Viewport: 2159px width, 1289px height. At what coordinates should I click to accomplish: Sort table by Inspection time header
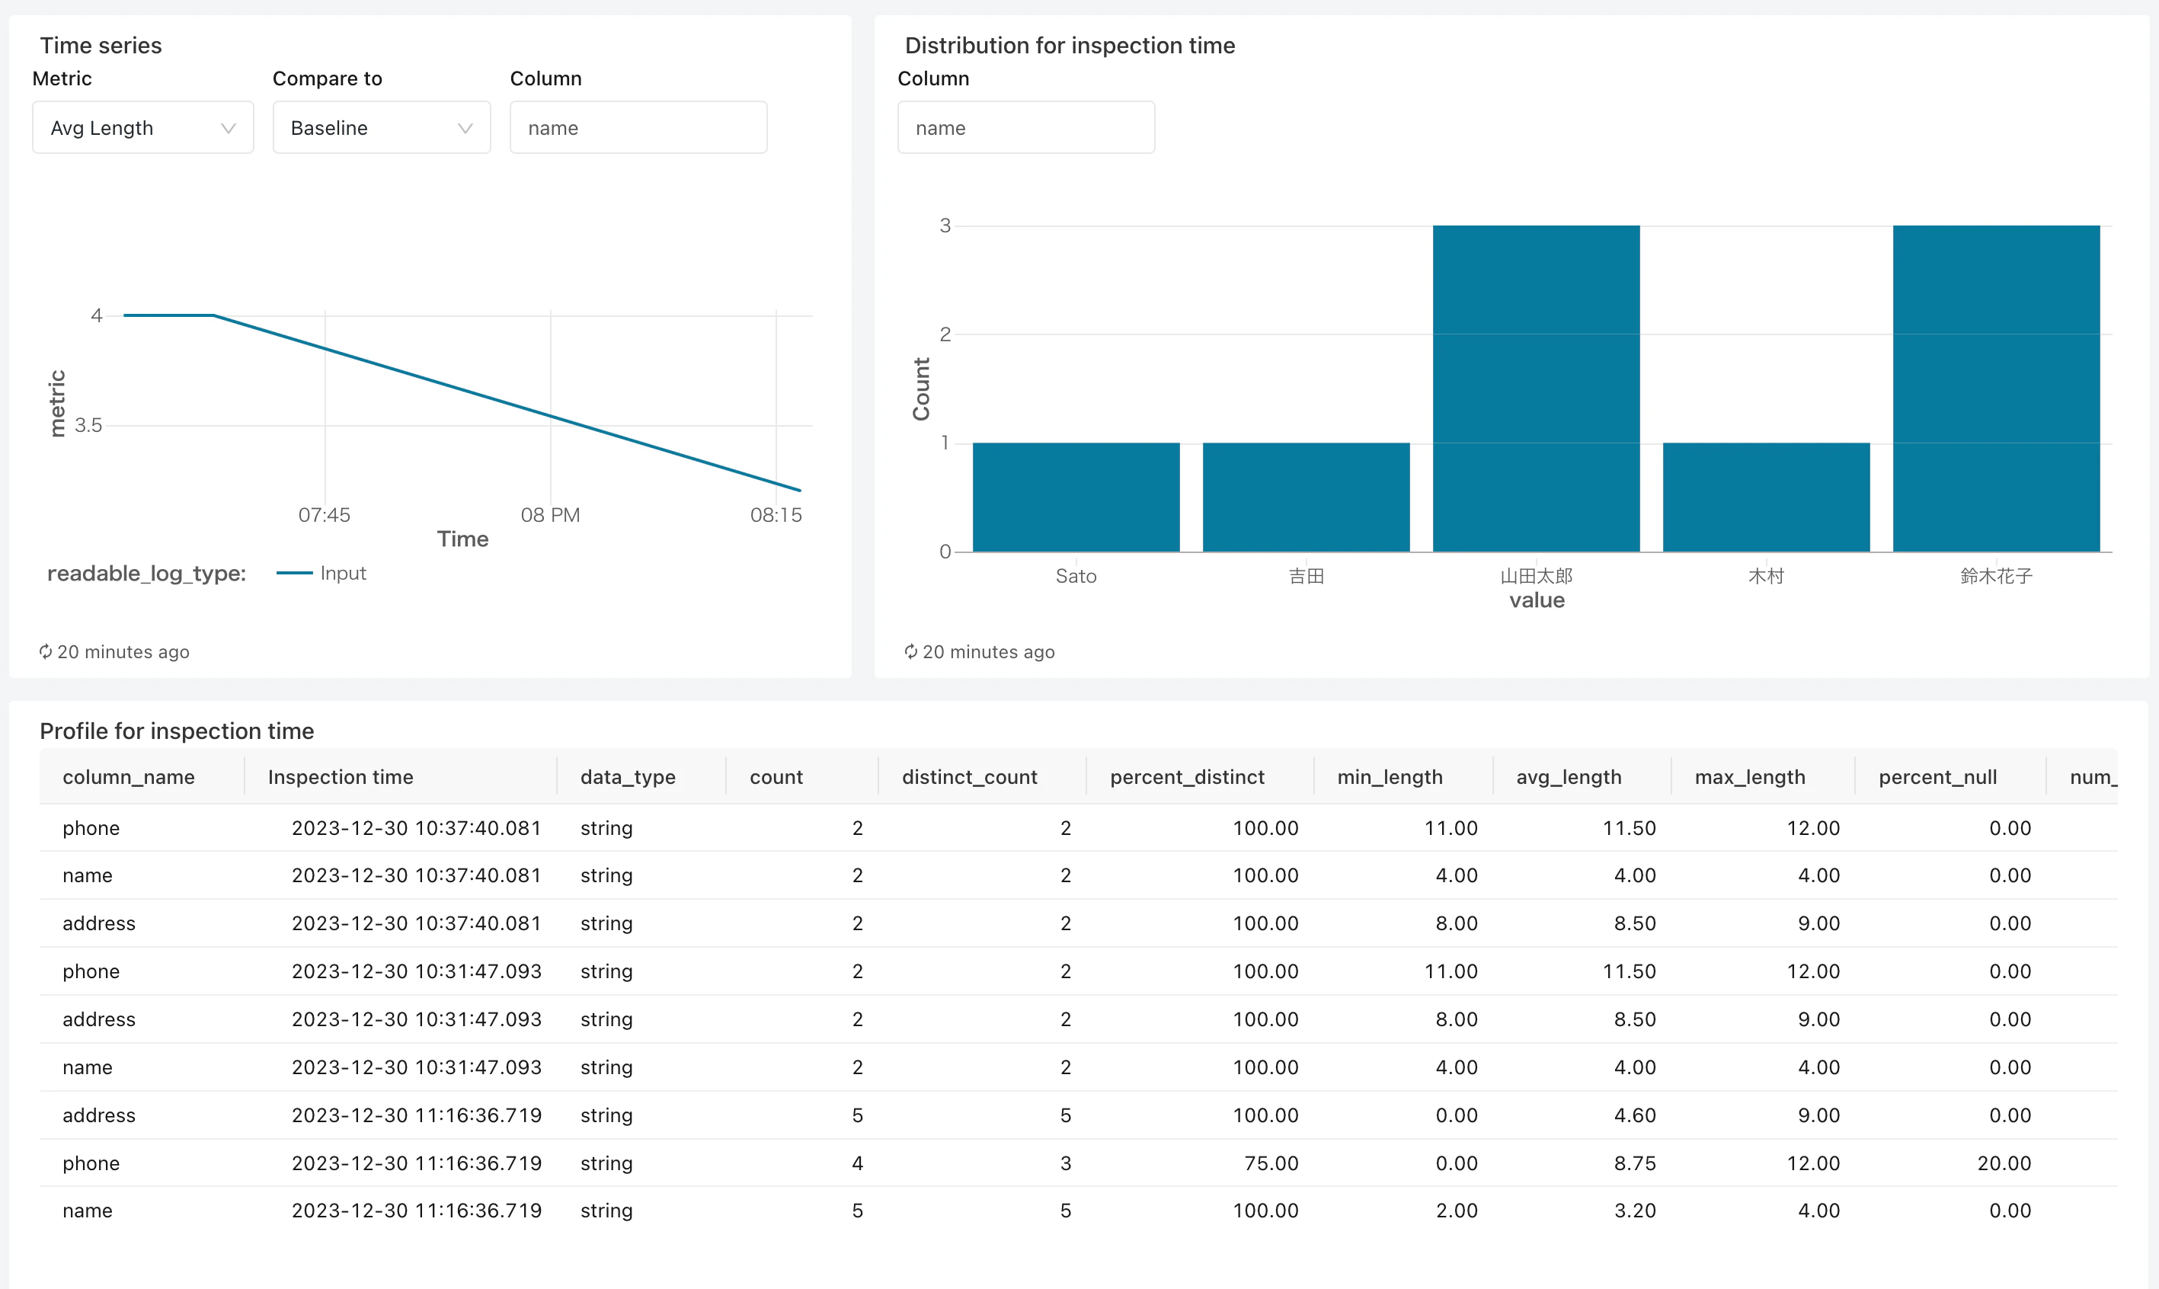click(340, 776)
